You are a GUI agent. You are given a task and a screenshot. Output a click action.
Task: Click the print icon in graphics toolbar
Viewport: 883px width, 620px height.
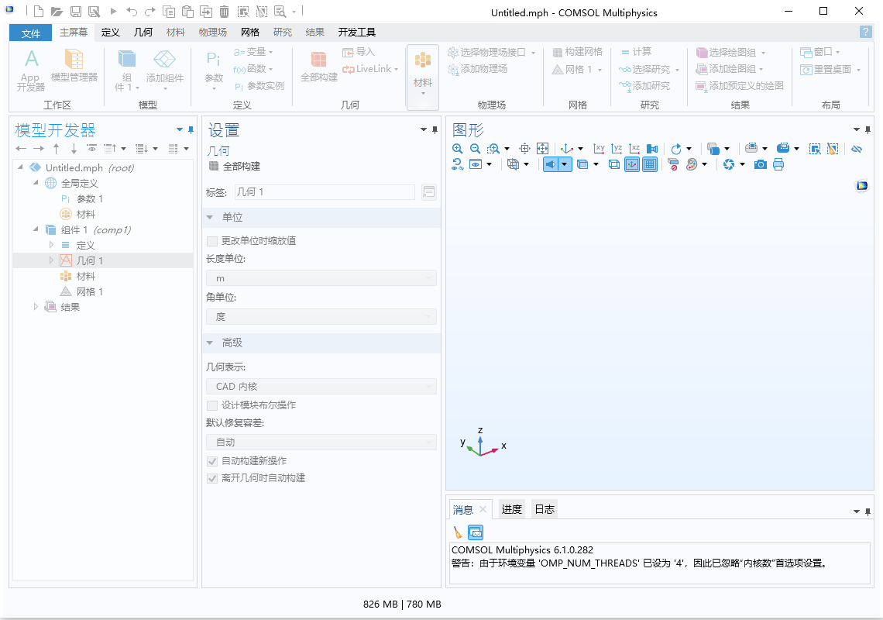click(x=778, y=164)
